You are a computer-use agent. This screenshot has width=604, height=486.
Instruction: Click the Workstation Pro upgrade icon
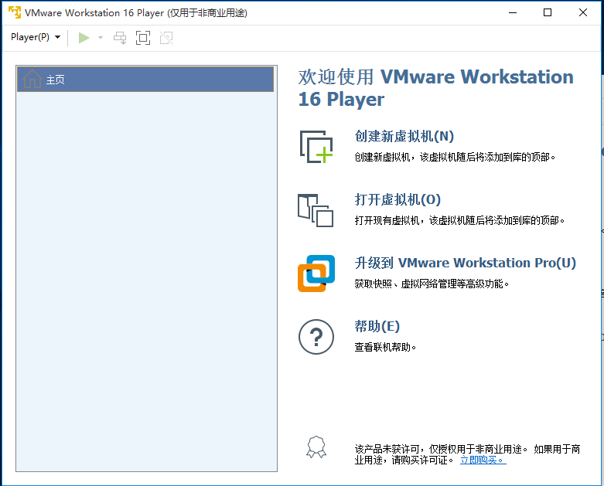click(316, 274)
